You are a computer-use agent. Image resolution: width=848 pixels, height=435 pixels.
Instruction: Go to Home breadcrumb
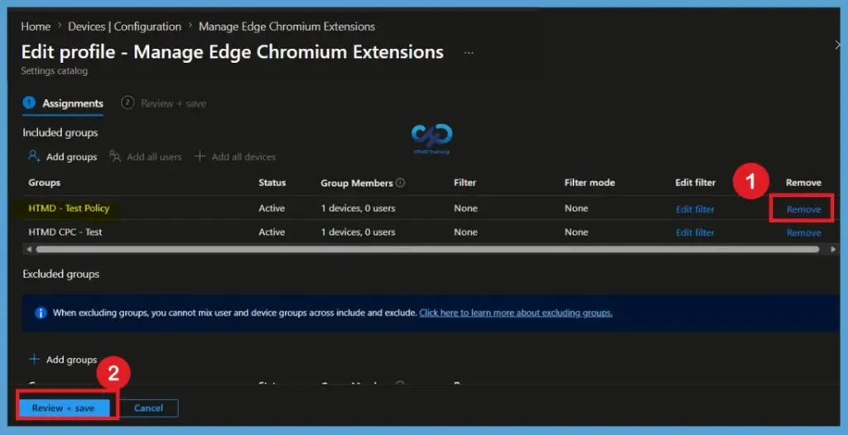pos(36,26)
